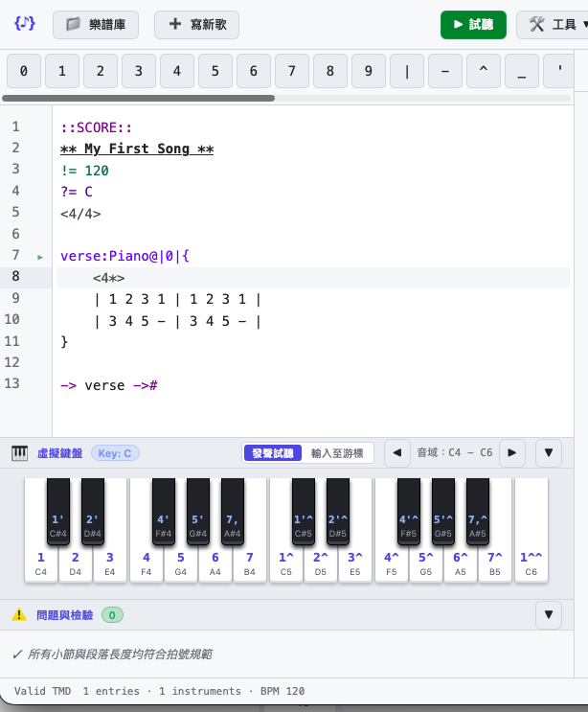Insert digit 4 from symbol bar
Viewport: 588px width, 712px height.
click(x=177, y=71)
